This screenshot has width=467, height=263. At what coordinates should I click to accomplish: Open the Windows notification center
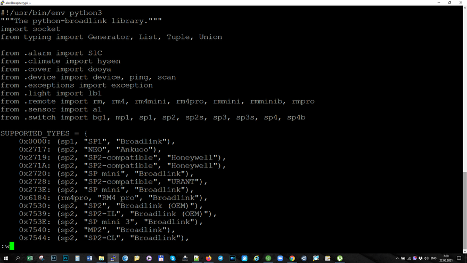coord(459,258)
